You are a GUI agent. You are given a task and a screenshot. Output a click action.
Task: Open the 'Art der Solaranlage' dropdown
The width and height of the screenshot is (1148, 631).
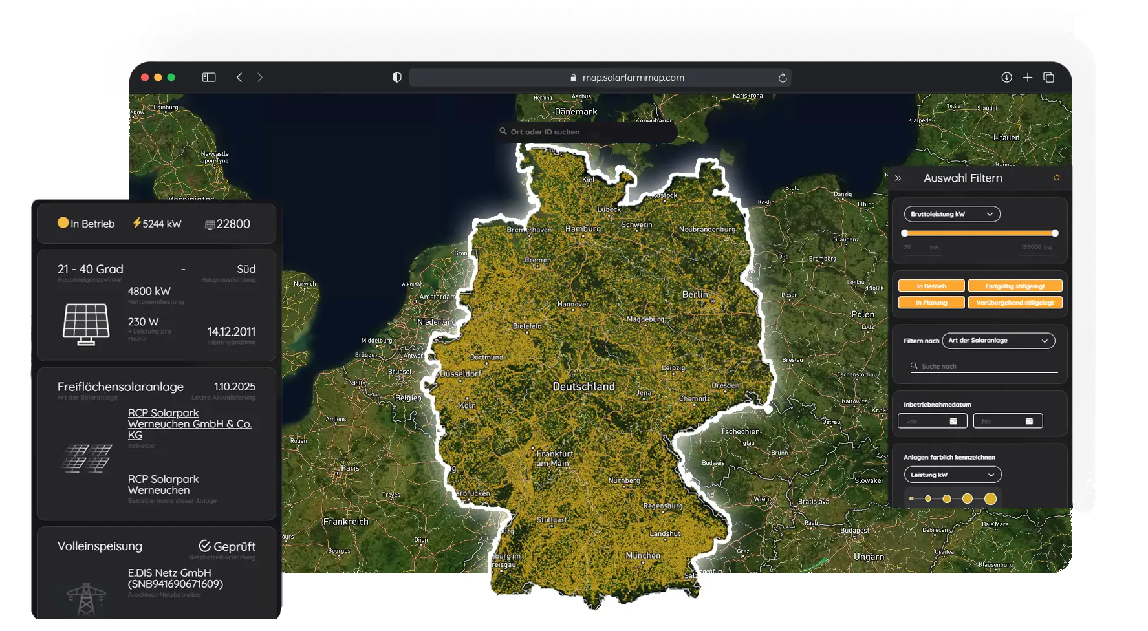(x=999, y=341)
